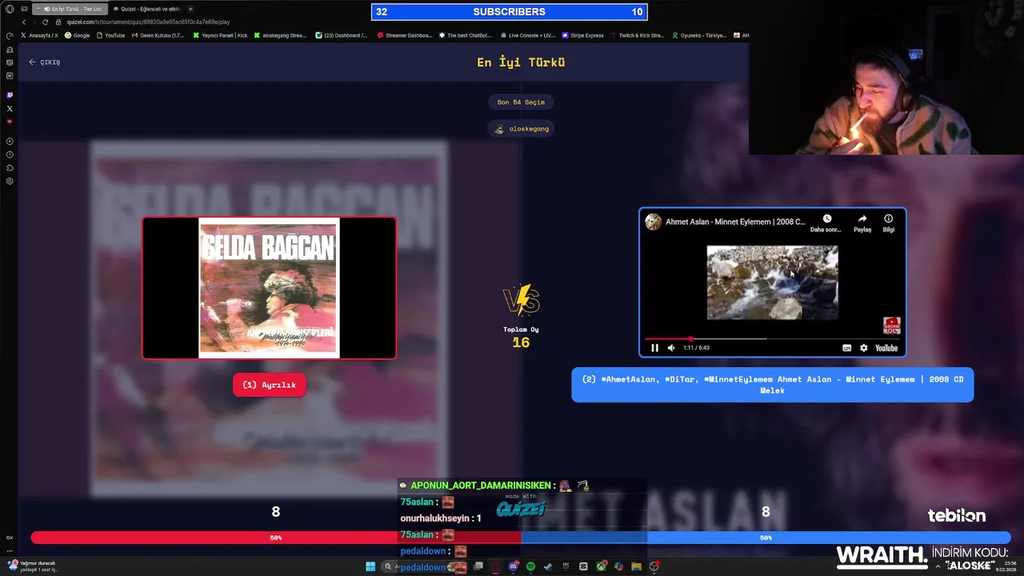This screenshot has height=576, width=1024.
Task: Open the player icon in sidebar
Action: (x=10, y=142)
